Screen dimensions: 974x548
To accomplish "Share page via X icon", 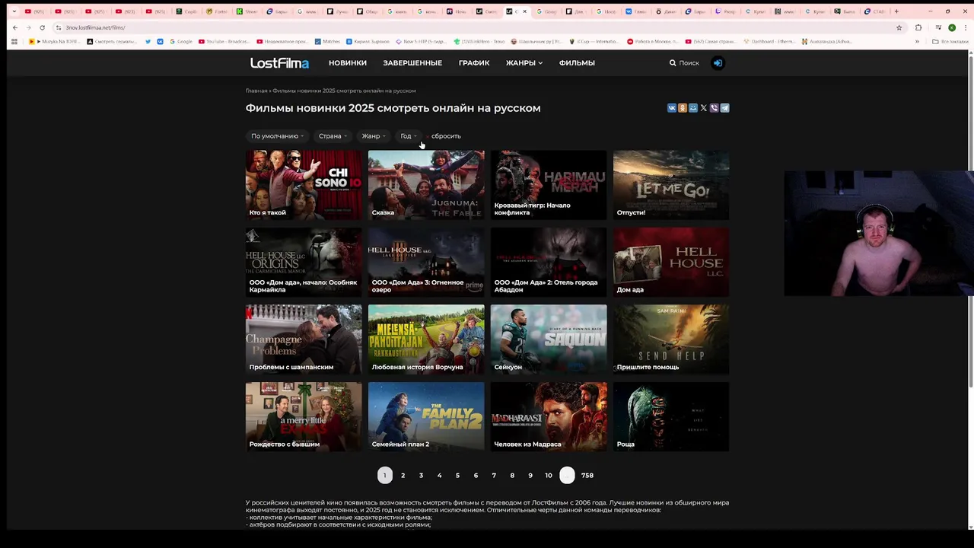I will [704, 108].
